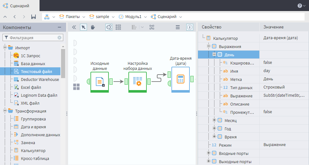The image size is (309, 165).
Task: Click the output port of Исходные данные node
Action: pos(111,82)
